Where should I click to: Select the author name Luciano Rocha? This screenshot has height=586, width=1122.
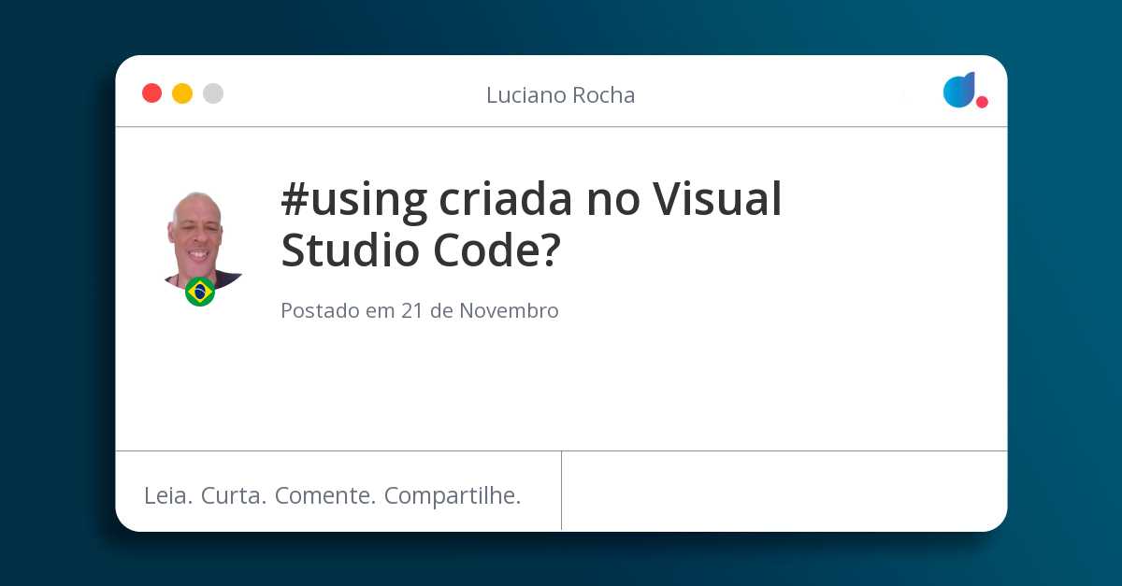(x=560, y=94)
